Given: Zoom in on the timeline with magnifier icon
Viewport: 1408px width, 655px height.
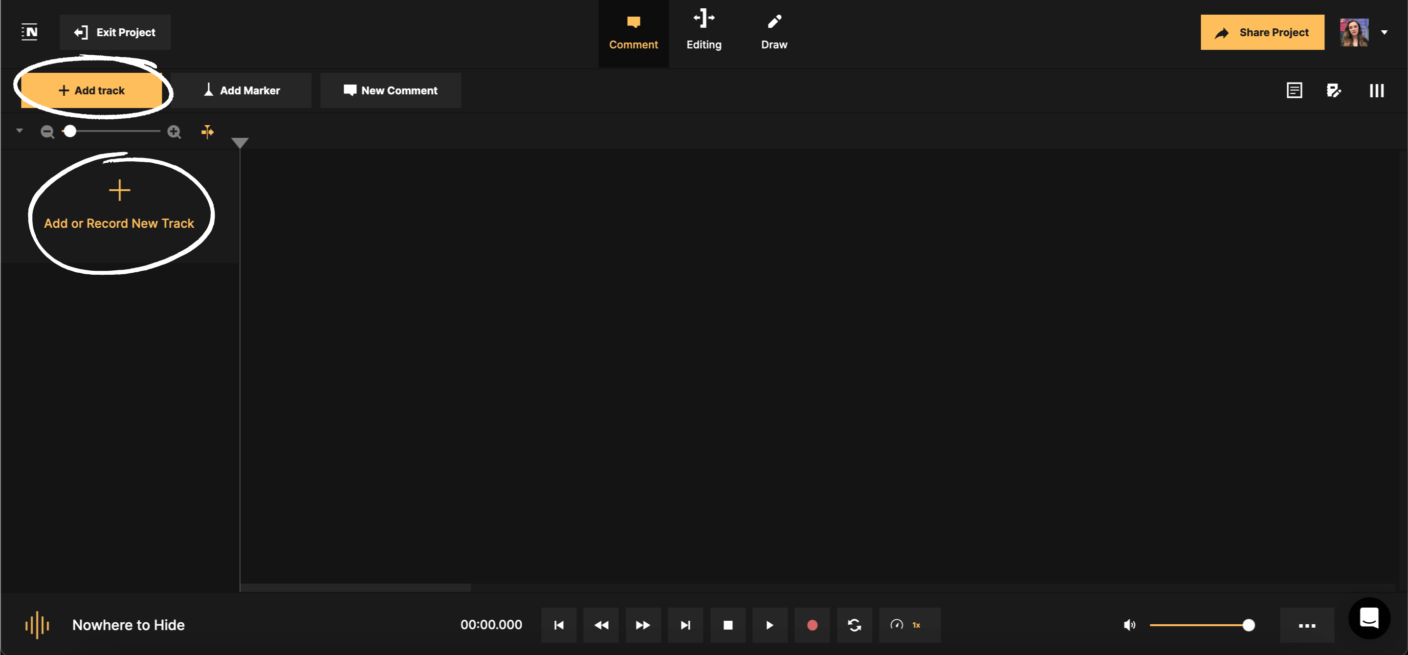Looking at the screenshot, I should [x=174, y=131].
